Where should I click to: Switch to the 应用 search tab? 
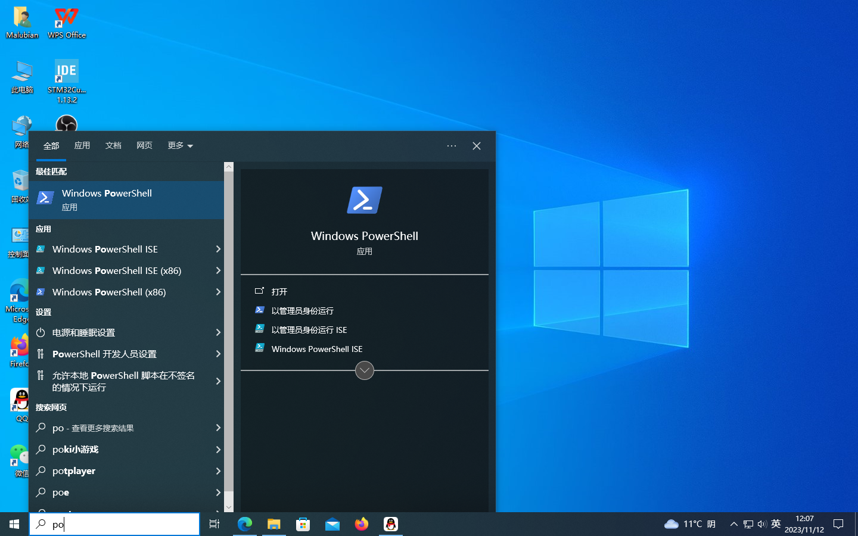[x=82, y=146]
